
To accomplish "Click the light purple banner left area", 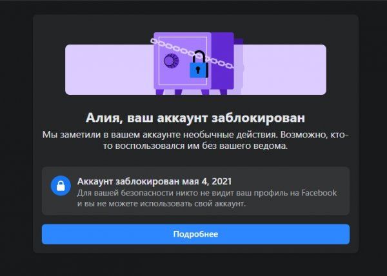I will coord(110,70).
